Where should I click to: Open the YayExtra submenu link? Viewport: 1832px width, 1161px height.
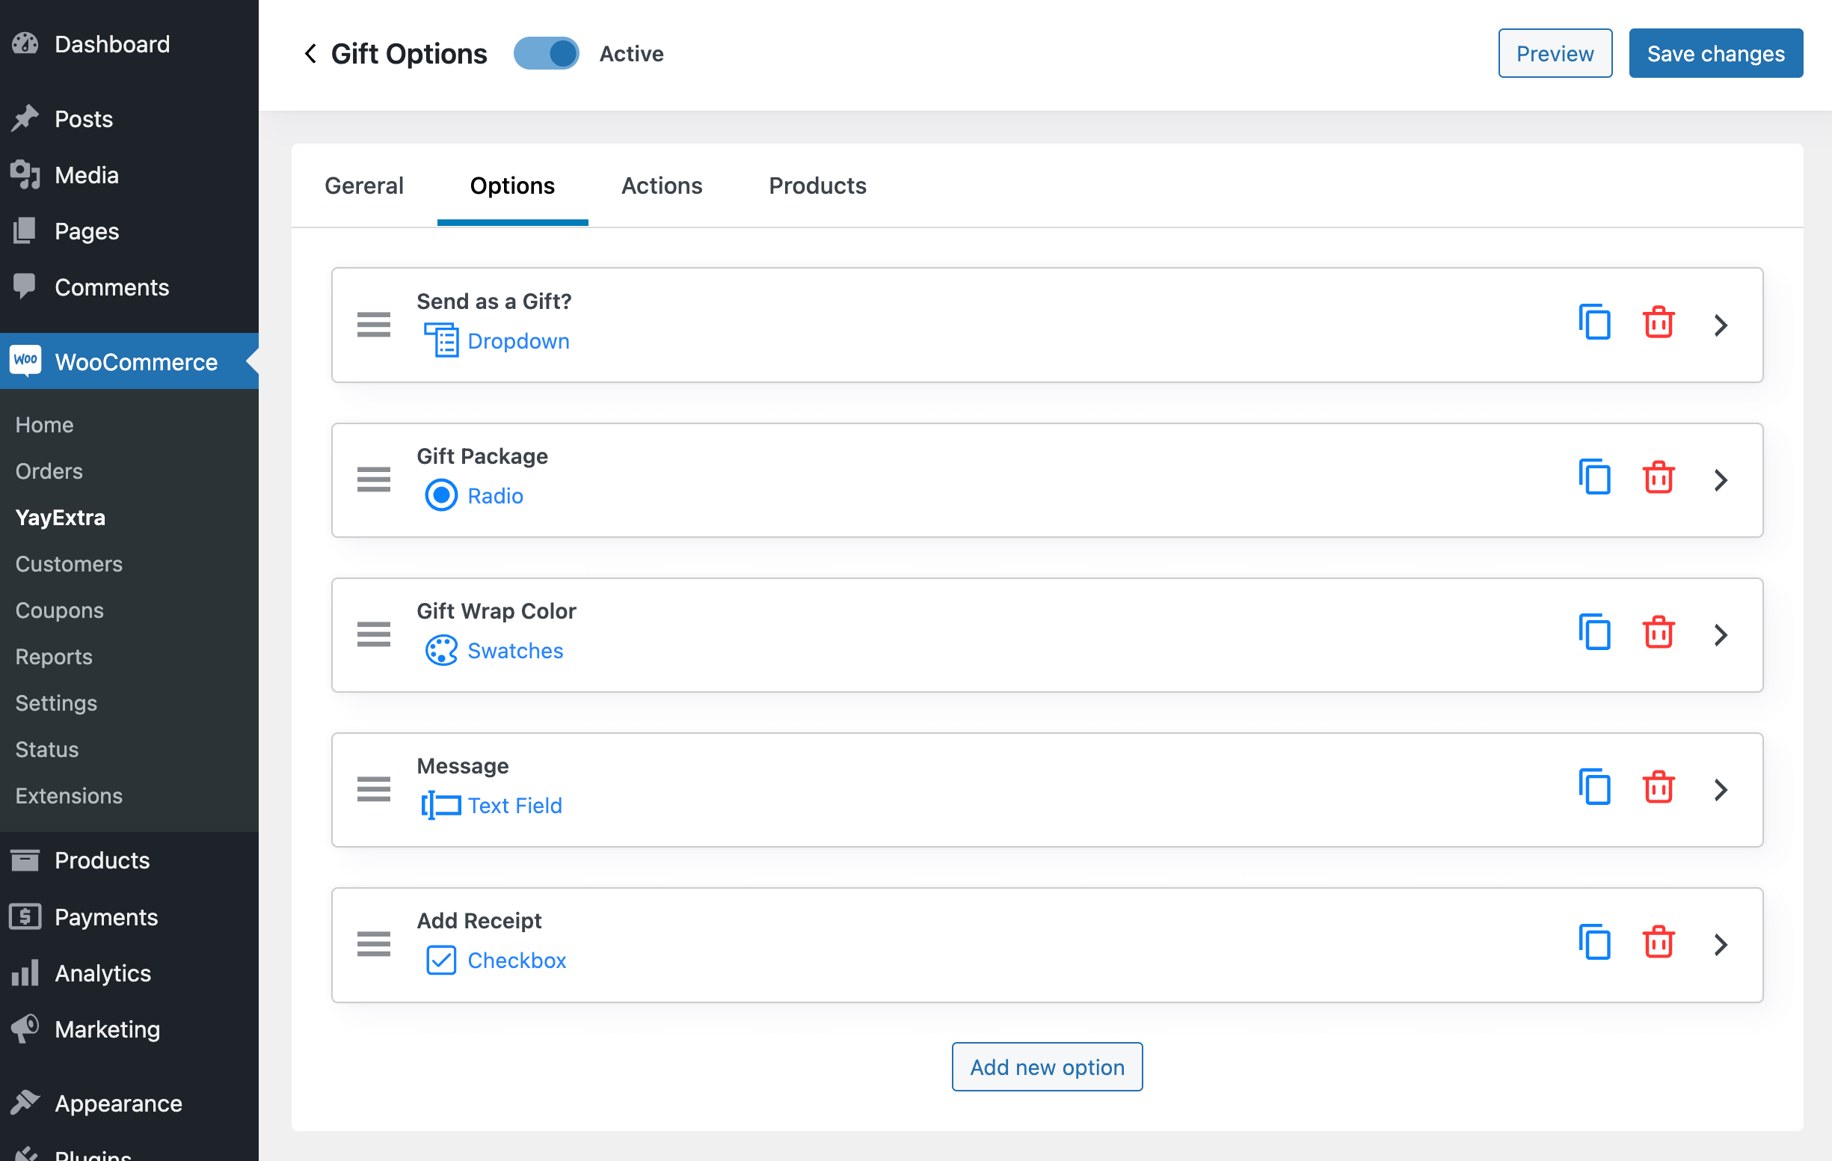[60, 518]
